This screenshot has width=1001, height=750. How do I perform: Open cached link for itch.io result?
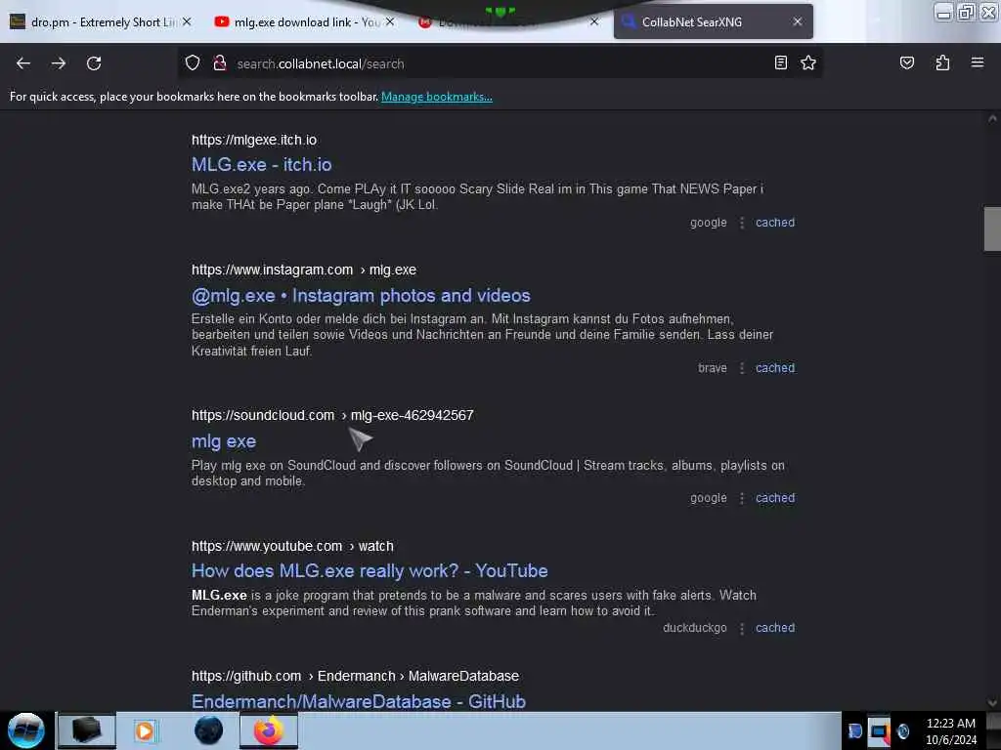pos(775,223)
